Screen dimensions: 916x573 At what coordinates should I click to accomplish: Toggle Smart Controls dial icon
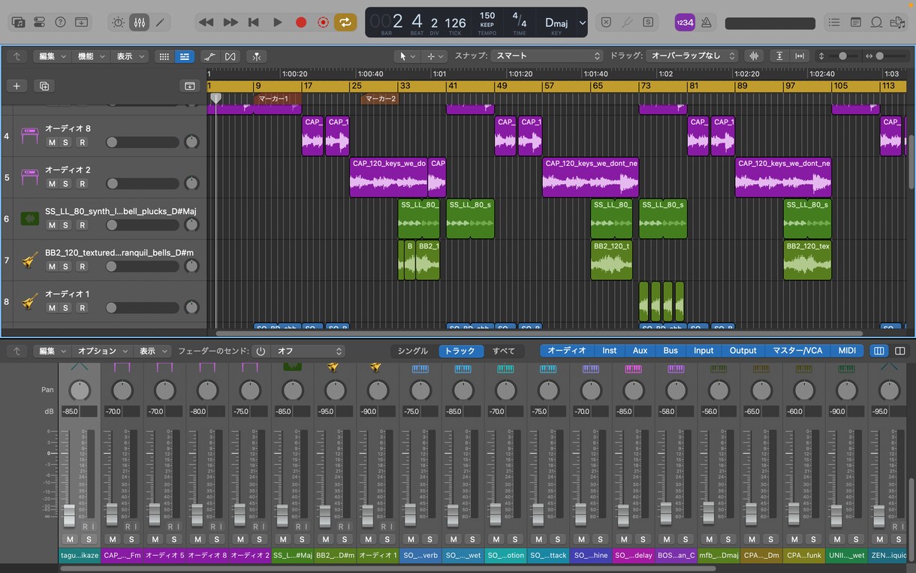(x=119, y=23)
